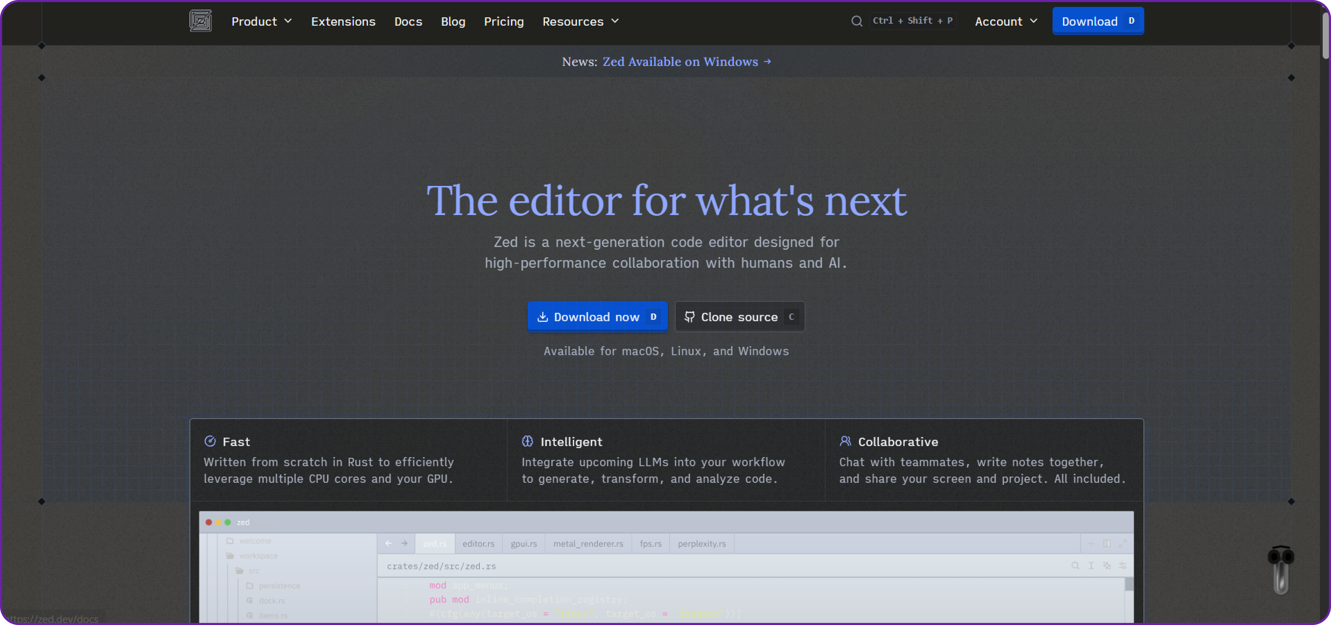
Task: Expand the Resources dropdown
Action: [581, 21]
